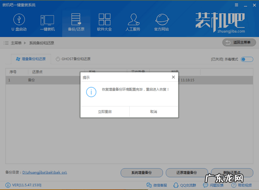Screen dimensions: 259x190
Task: Open the U盘启动 USB boot tool
Action: 19,22
